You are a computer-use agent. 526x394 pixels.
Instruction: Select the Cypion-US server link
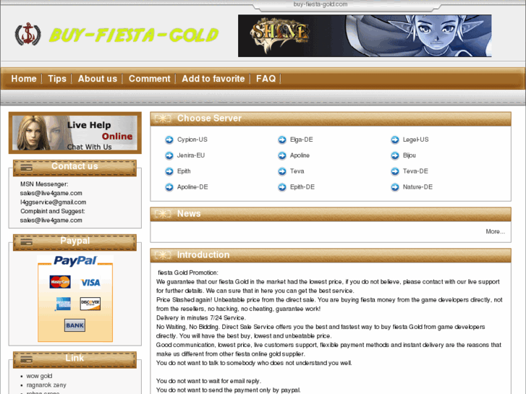click(192, 140)
